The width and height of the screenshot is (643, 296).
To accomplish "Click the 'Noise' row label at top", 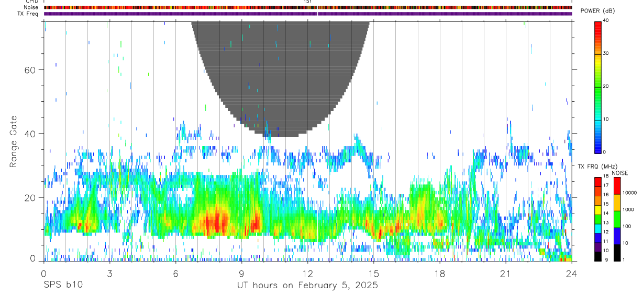I will click(31, 7).
